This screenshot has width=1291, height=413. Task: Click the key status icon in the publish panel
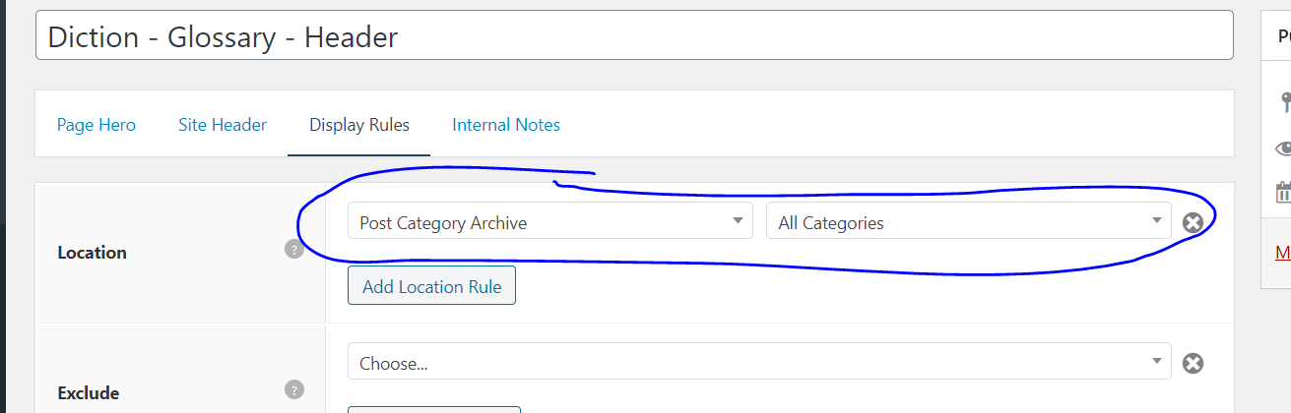tap(1284, 102)
